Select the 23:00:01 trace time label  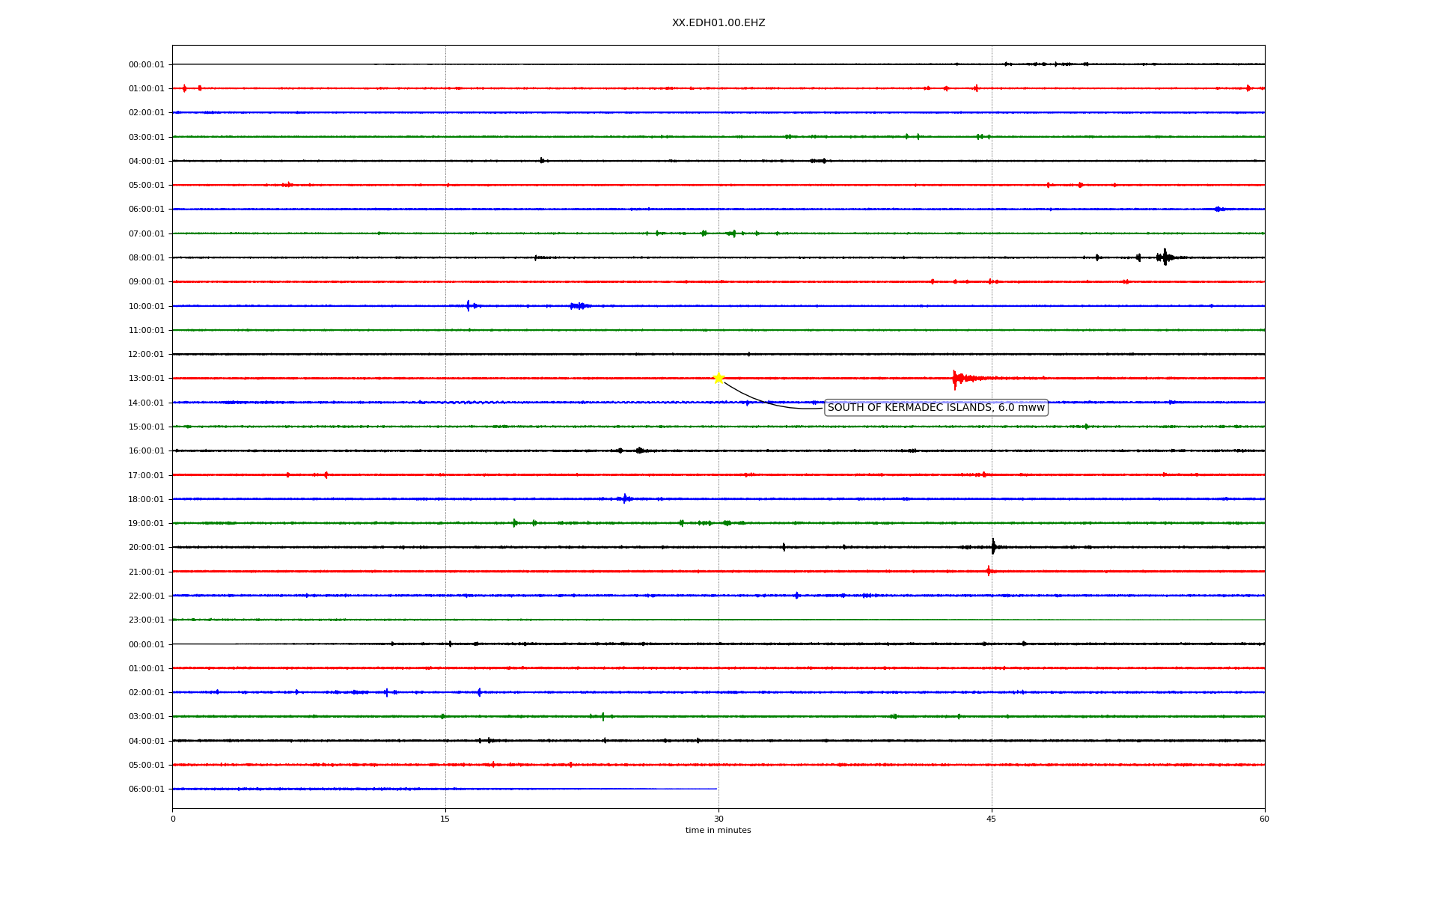click(x=146, y=620)
